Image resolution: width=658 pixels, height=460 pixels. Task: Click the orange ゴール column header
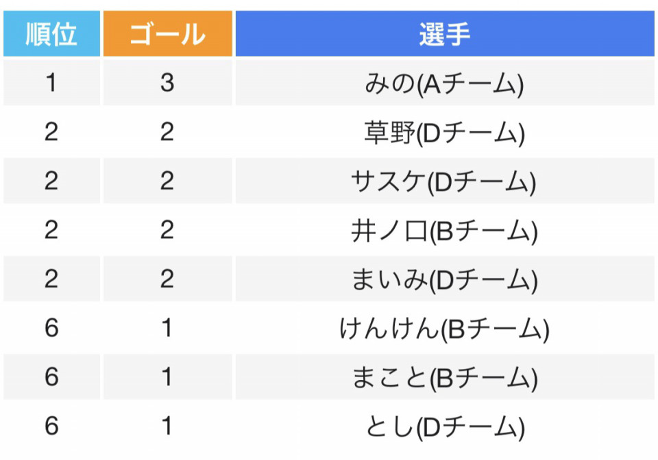167,34
